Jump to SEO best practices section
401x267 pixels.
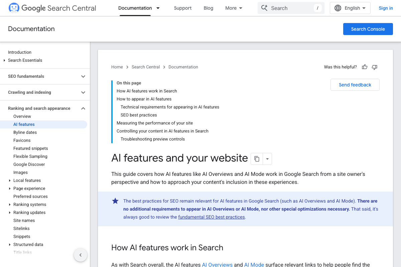[139, 115]
